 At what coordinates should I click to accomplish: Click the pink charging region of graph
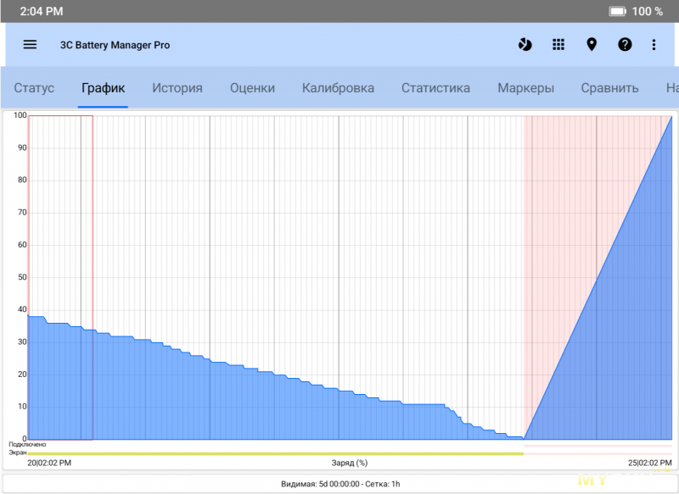(x=560, y=254)
